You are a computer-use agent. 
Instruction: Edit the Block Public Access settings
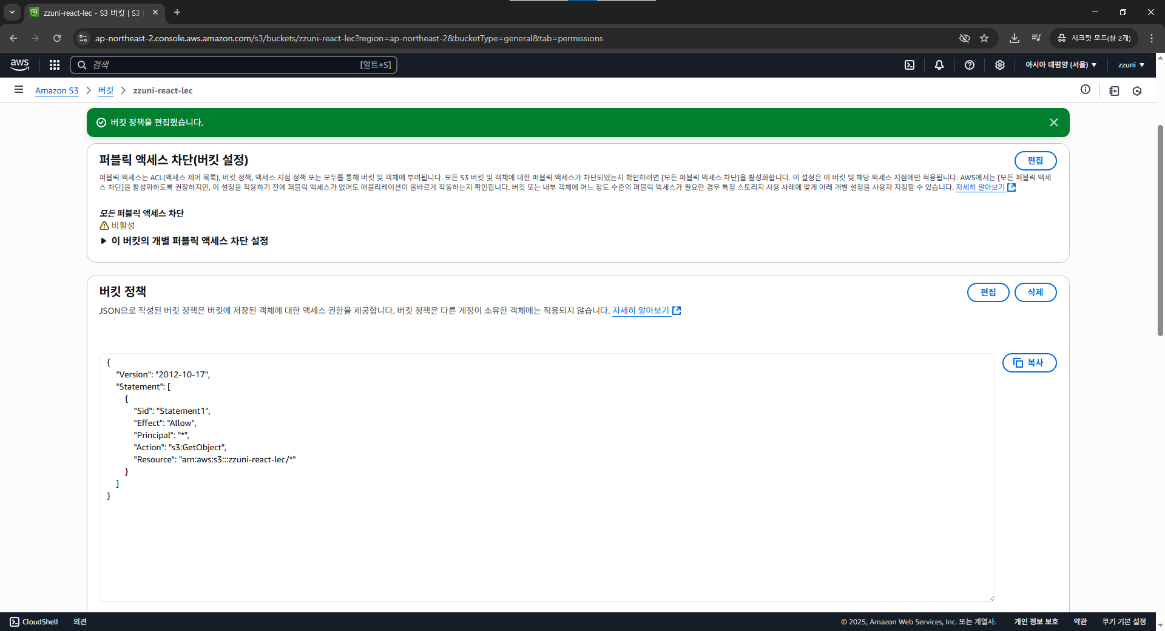coord(1035,161)
